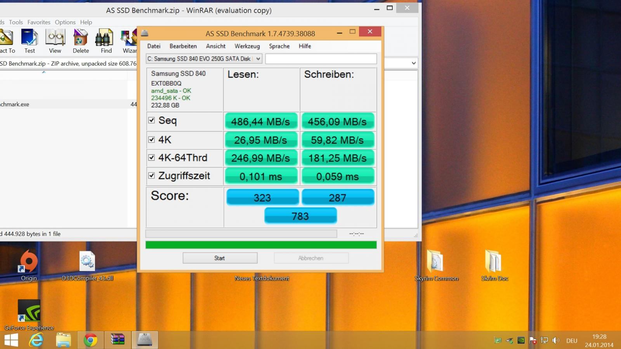Viewport: 621px width, 349px height.
Task: Click the green graphics card tray icon
Action: click(498, 340)
